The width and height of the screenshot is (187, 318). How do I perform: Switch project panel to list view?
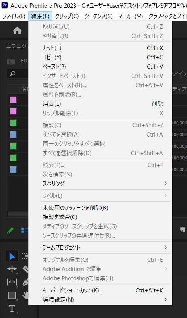(25, 230)
